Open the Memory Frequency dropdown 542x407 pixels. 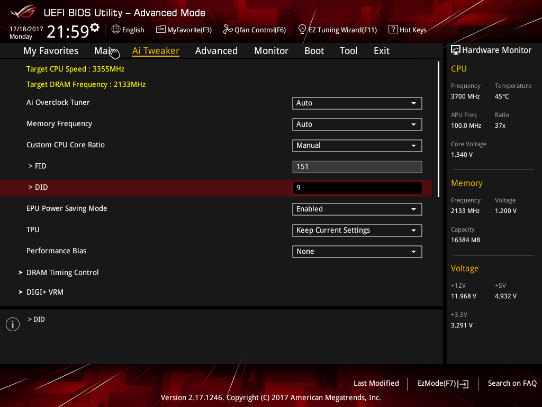coord(357,124)
